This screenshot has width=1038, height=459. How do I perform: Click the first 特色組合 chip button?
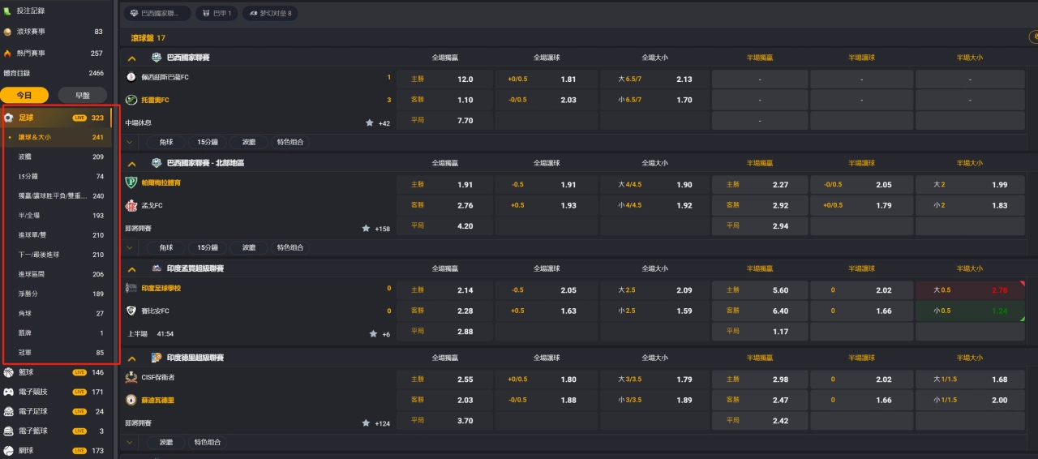tap(290, 142)
